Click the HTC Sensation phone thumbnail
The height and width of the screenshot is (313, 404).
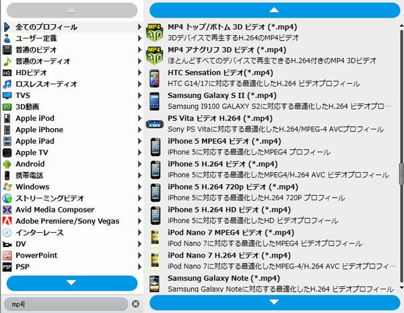click(x=155, y=78)
